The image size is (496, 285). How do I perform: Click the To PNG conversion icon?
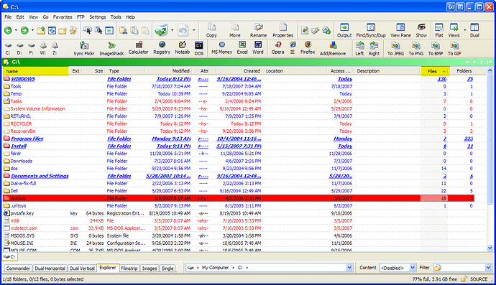coord(416,49)
